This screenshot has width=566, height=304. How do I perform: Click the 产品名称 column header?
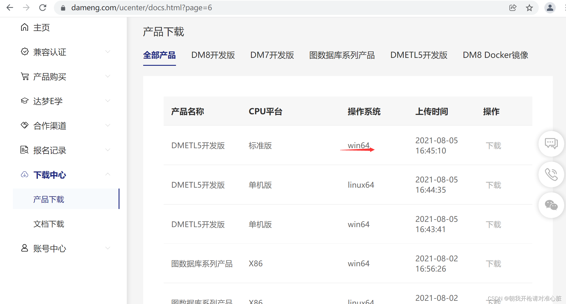pyautogui.click(x=187, y=111)
